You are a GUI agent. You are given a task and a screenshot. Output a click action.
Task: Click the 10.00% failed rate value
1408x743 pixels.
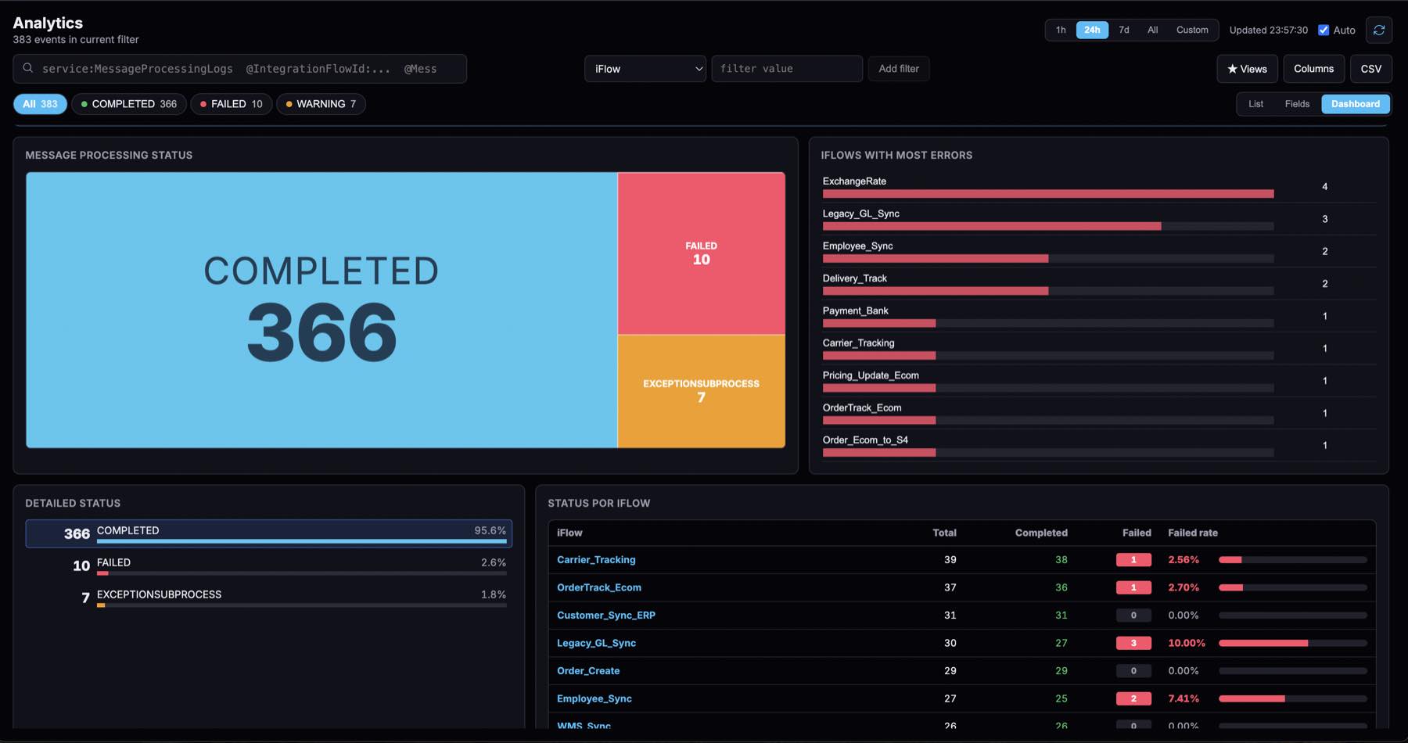[1187, 643]
